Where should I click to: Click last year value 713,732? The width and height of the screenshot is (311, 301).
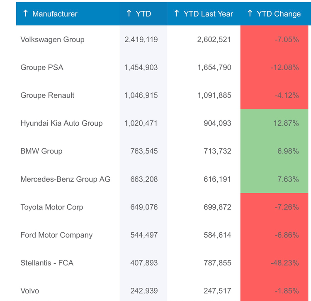coord(217,151)
